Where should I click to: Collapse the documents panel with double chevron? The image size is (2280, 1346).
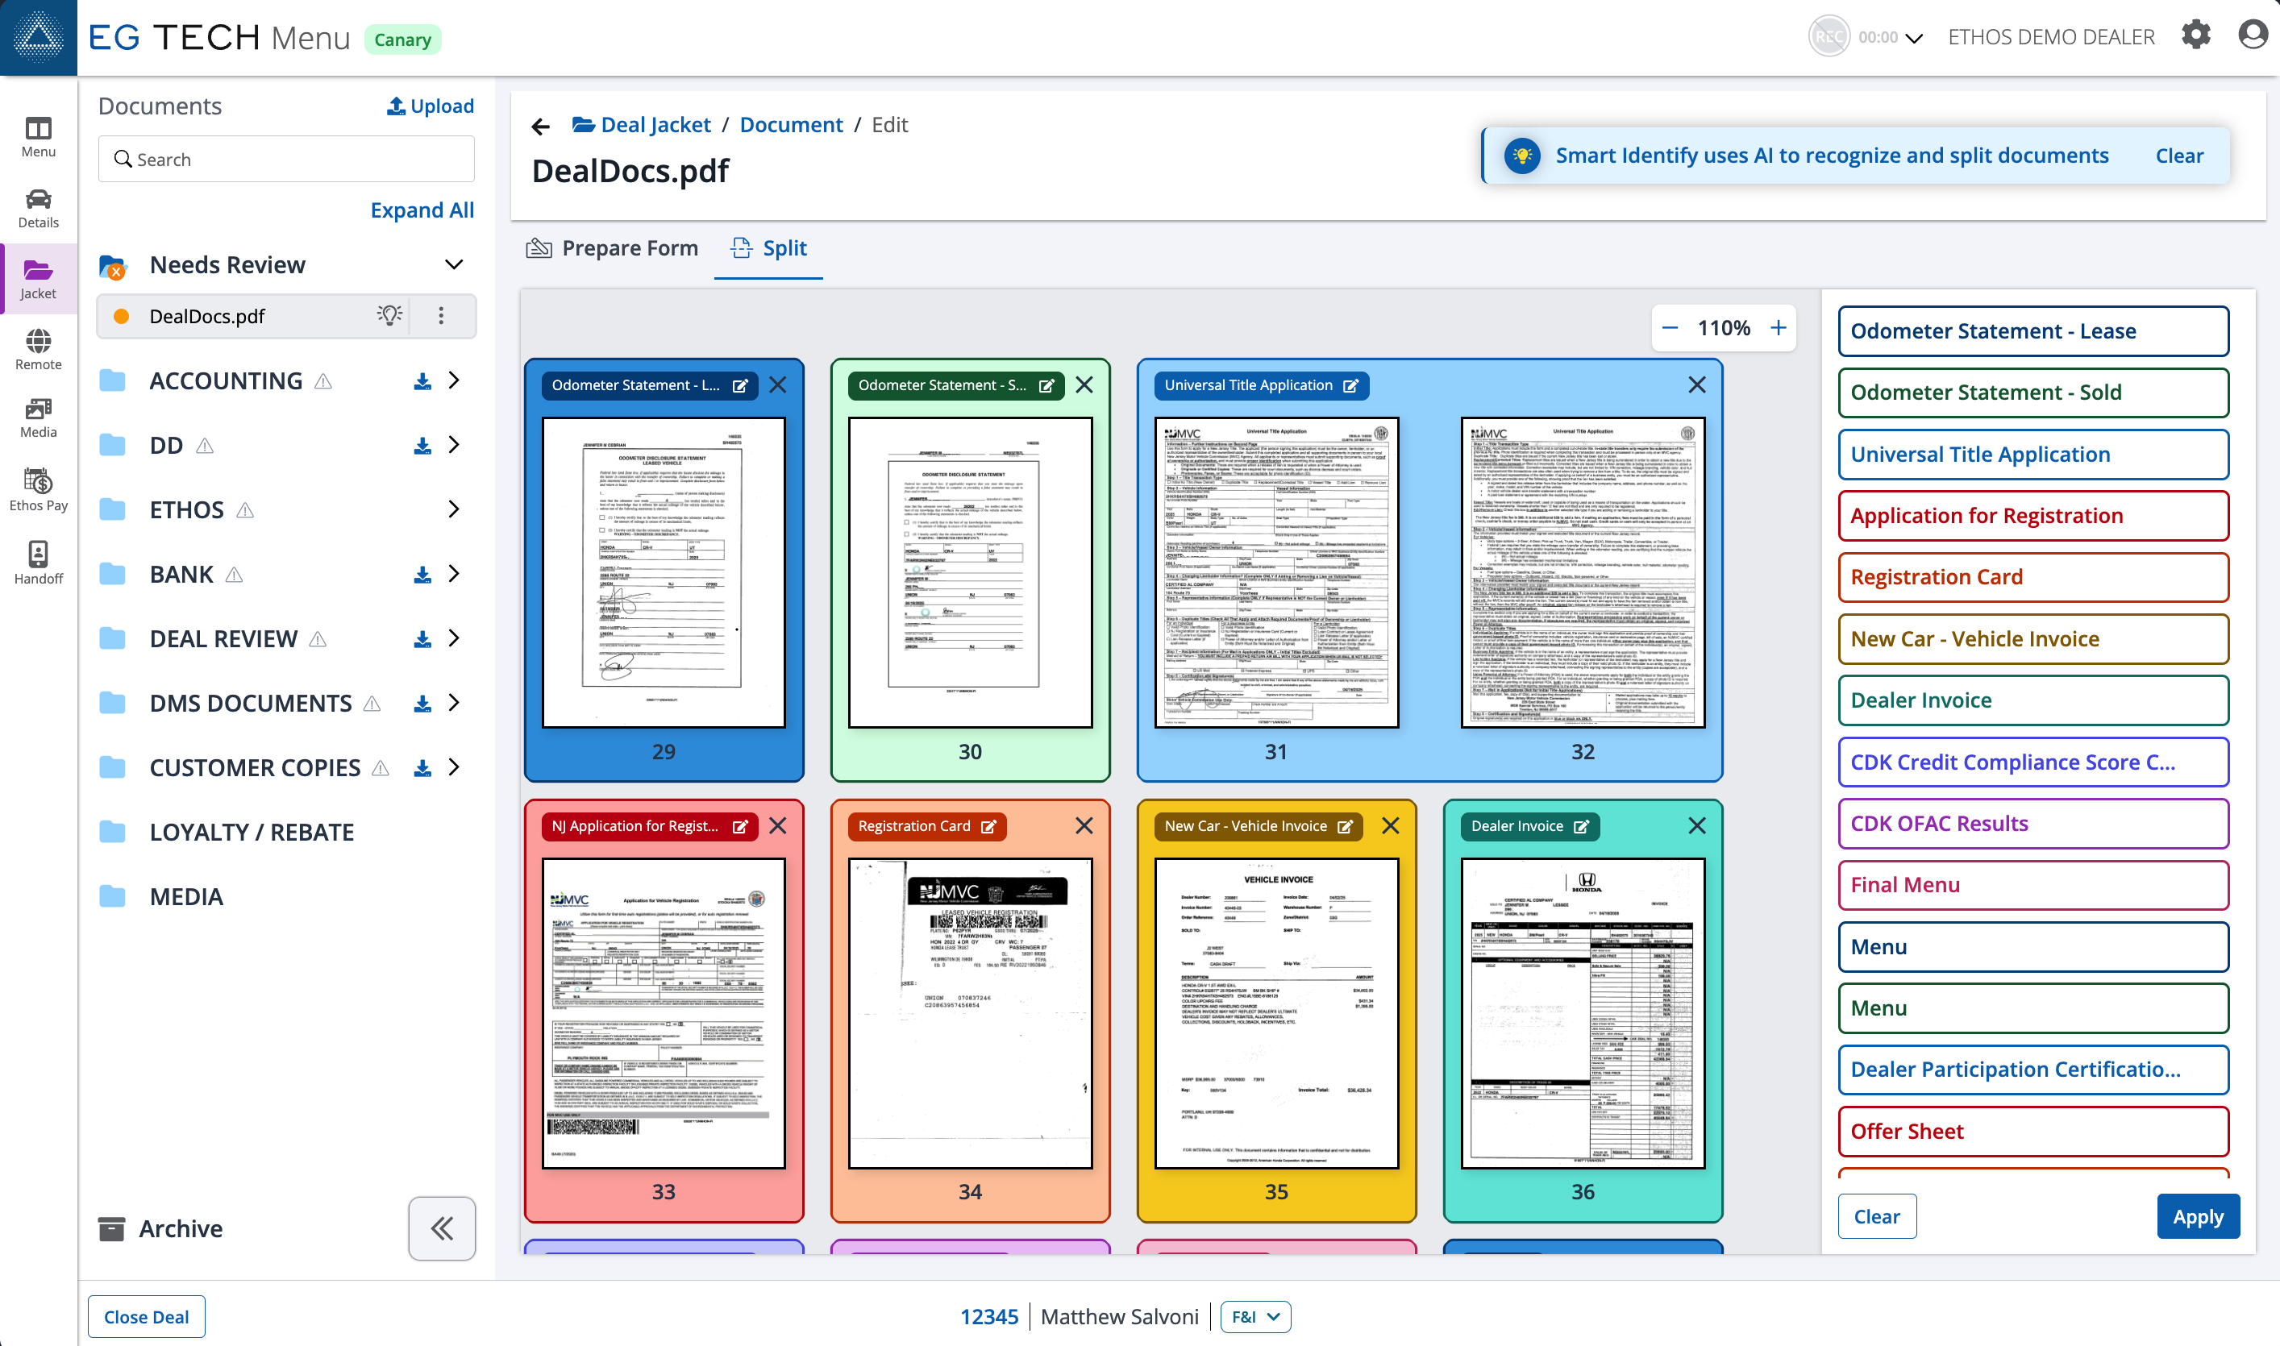coord(442,1229)
